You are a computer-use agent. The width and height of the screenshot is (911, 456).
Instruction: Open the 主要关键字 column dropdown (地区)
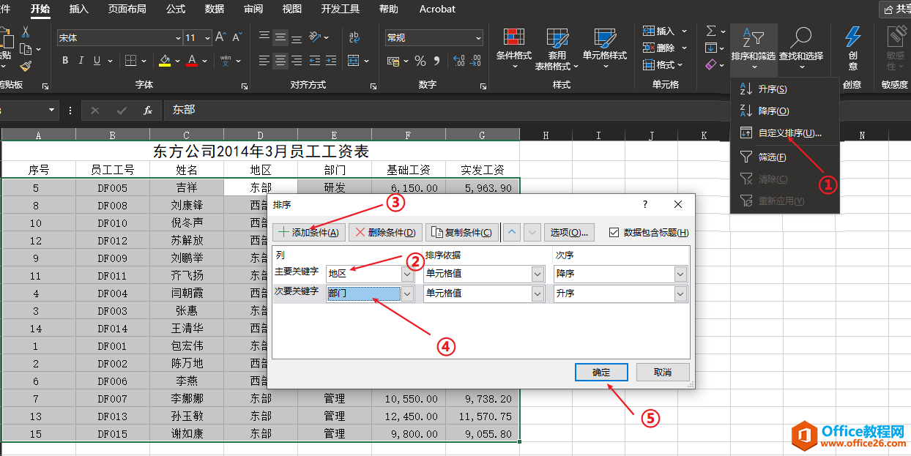408,274
